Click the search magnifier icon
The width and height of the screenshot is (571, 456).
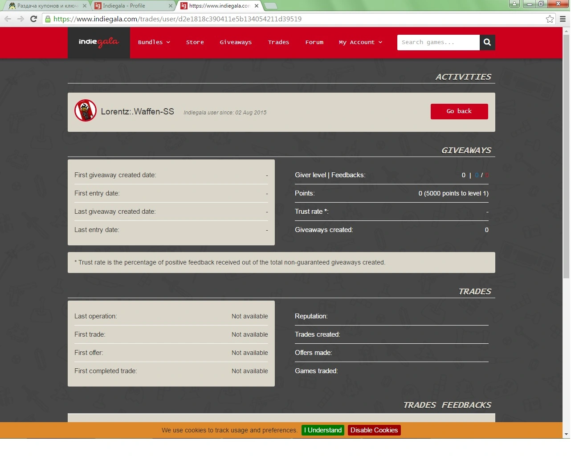[487, 42]
